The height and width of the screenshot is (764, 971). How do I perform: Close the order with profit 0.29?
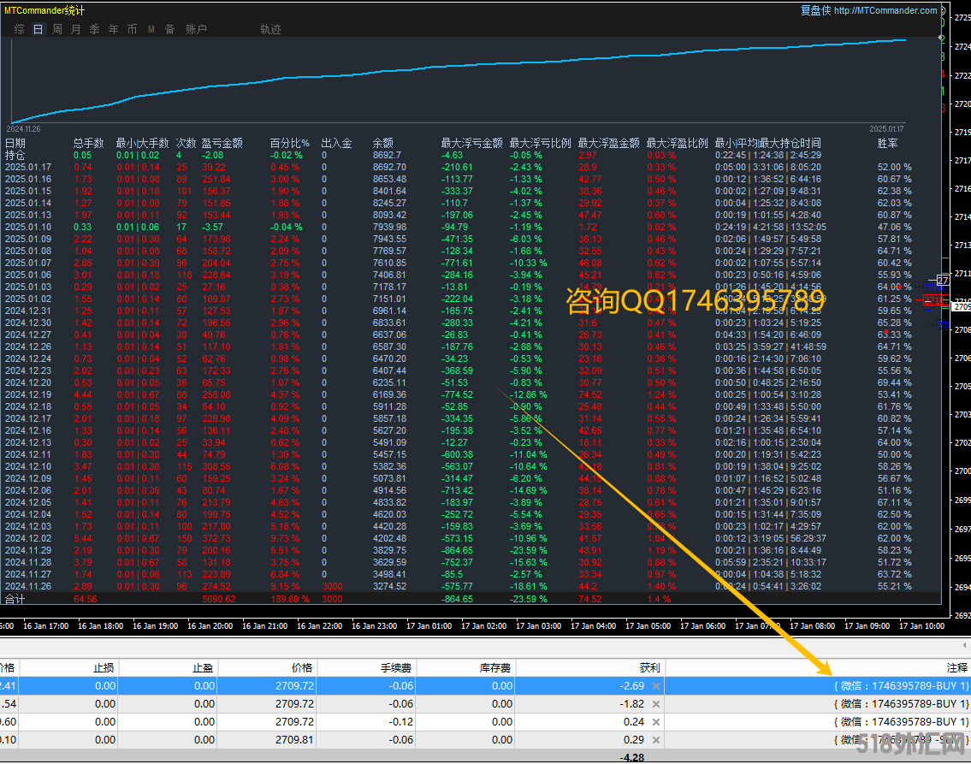(x=656, y=740)
